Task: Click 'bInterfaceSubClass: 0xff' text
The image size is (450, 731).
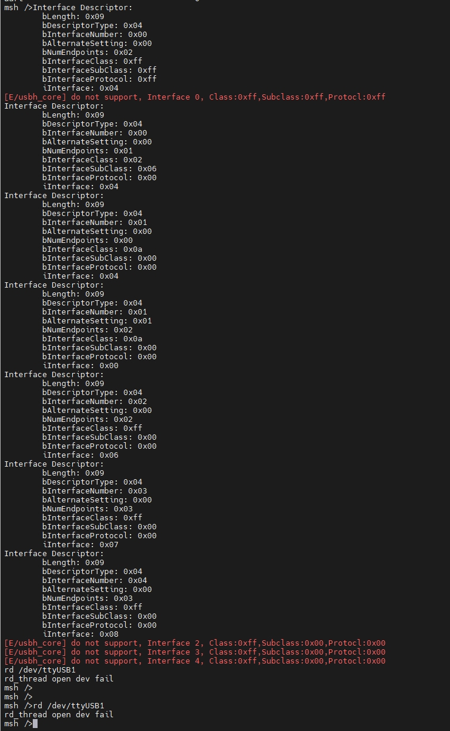Action: (100, 70)
